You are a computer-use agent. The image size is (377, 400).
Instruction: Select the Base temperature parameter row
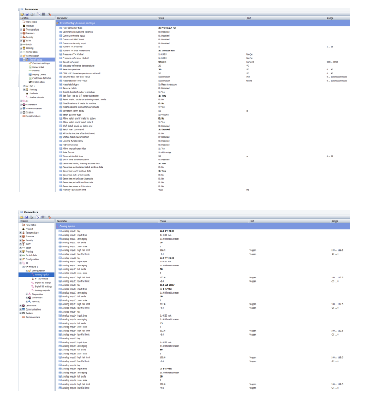tap(203, 69)
